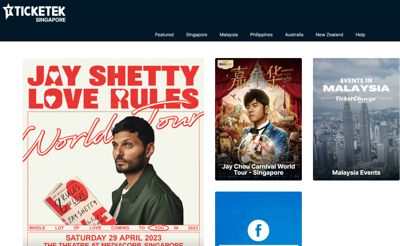Open the Philippines navigation item

[x=261, y=35]
